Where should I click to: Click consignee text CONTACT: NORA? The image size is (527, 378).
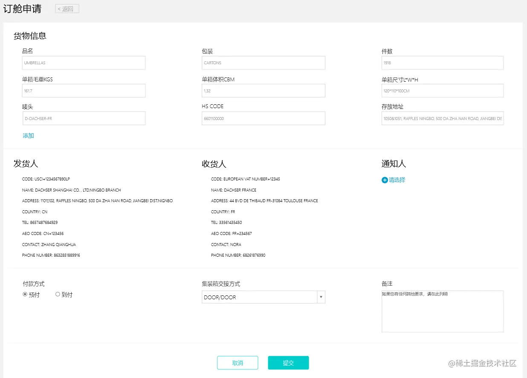226,245
